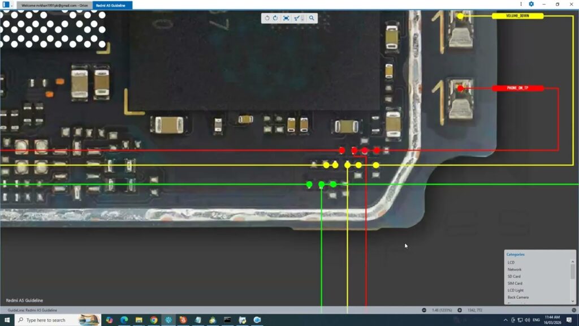This screenshot has height=326, width=579.
Task: Open the settings gear icon
Action: click(x=531, y=4)
